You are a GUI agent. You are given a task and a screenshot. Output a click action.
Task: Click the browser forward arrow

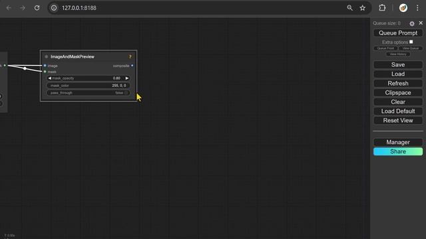pos(23,8)
